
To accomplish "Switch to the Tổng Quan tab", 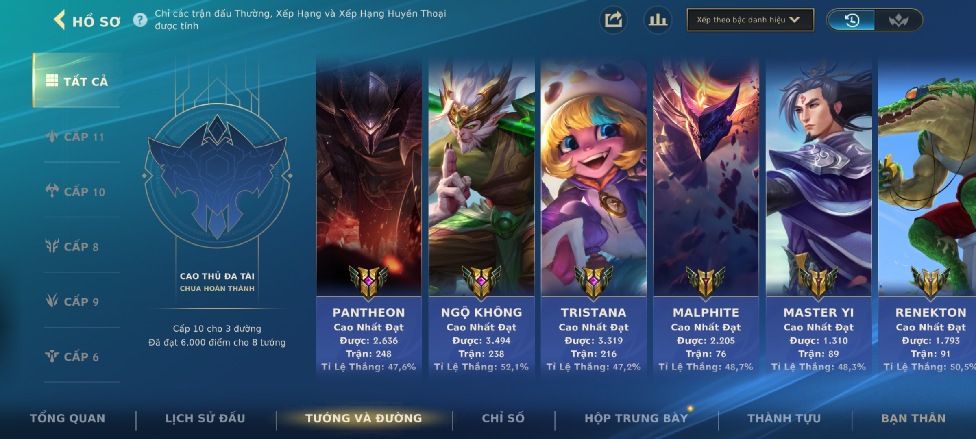I will point(68,418).
